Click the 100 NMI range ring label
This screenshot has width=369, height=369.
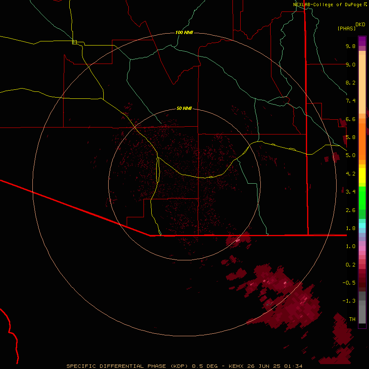click(184, 32)
